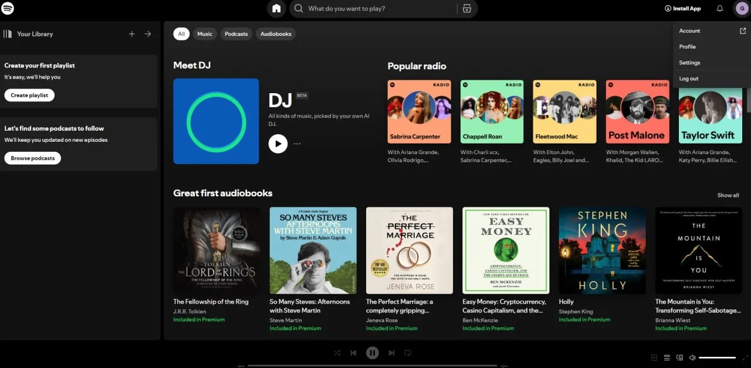Screen dimensions: 751x368
Task: Click the search magnifier icon
Action: pyautogui.click(x=299, y=9)
